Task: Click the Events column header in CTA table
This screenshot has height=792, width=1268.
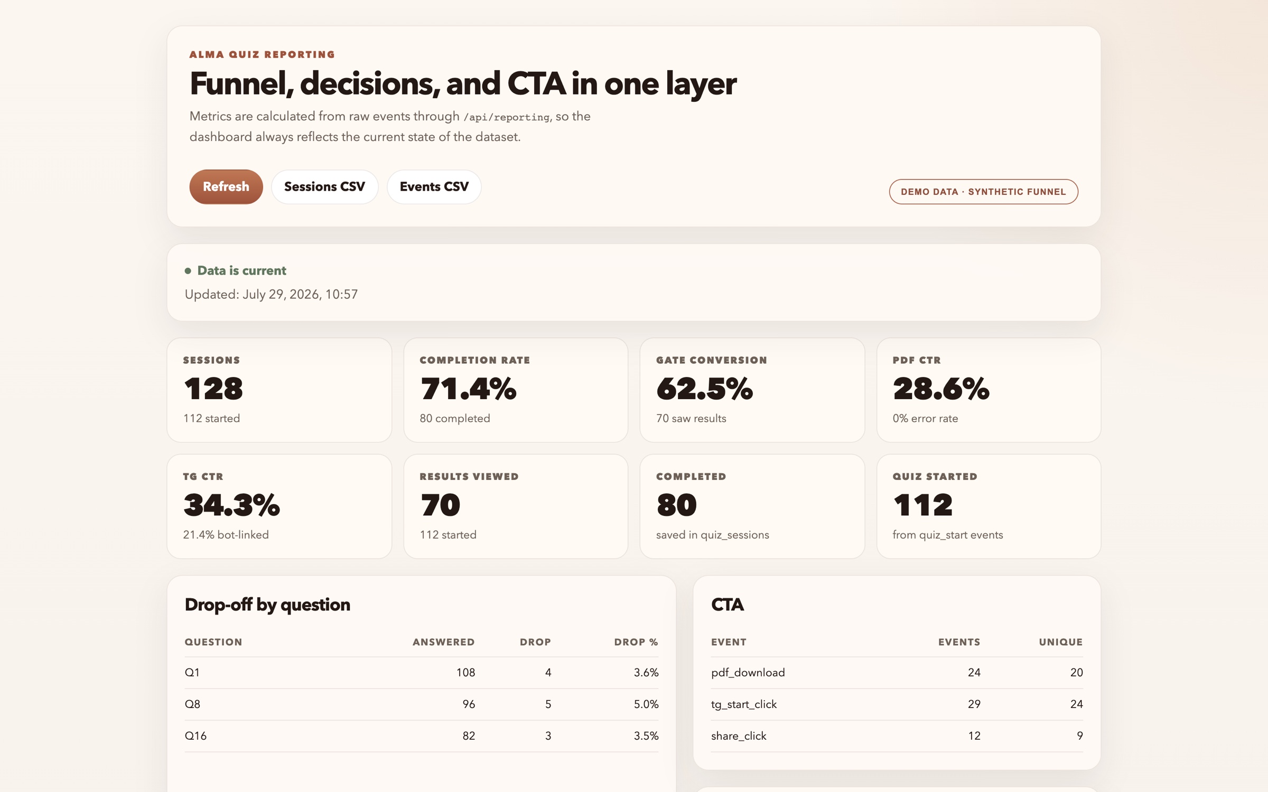Action: (x=959, y=642)
